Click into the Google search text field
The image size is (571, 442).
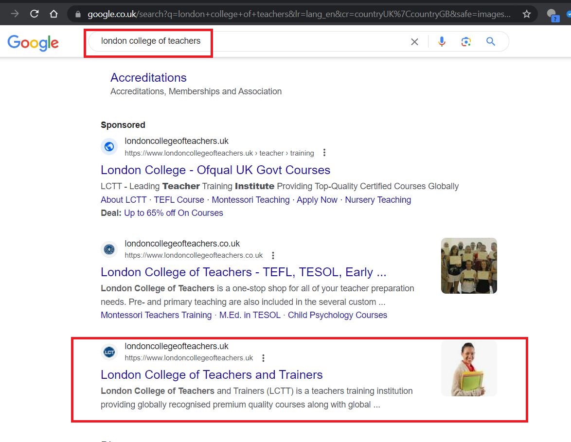click(x=243, y=41)
